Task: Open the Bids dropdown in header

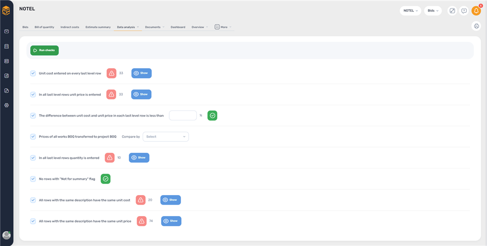Action: click(433, 11)
